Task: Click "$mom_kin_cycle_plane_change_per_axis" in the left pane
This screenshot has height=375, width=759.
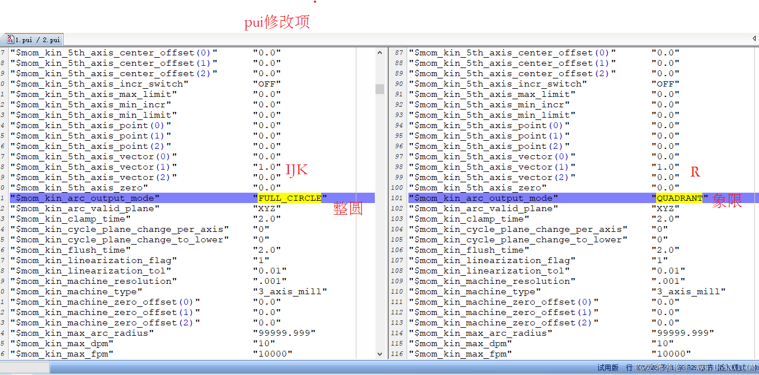Action: click(x=120, y=229)
